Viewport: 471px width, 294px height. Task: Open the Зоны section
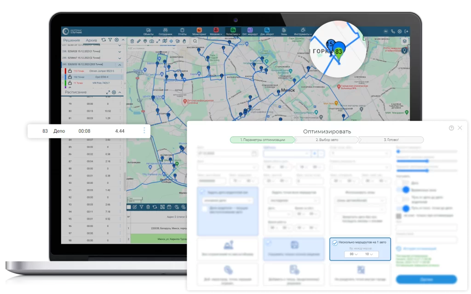tap(284, 32)
